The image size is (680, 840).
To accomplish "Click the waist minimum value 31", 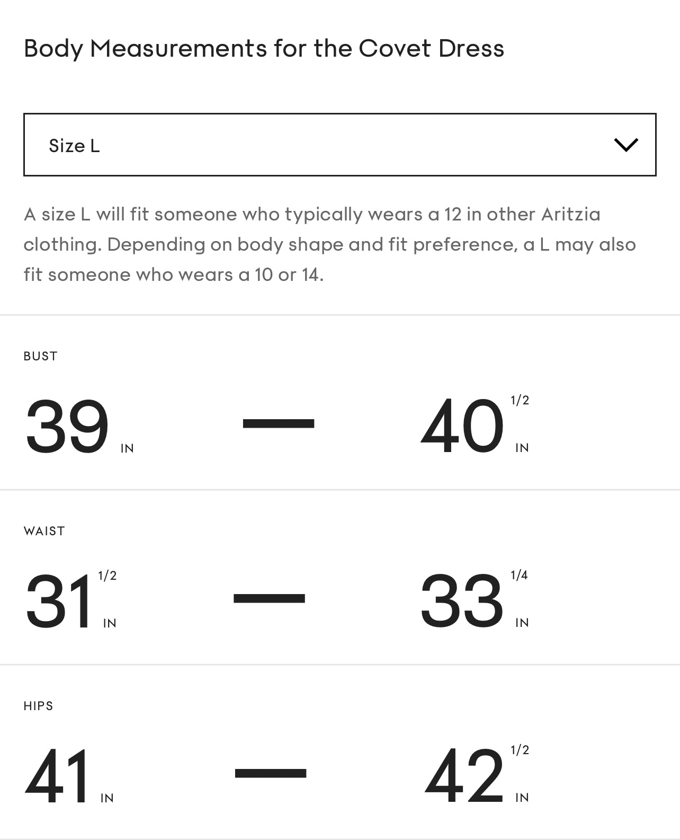I will [59, 602].
